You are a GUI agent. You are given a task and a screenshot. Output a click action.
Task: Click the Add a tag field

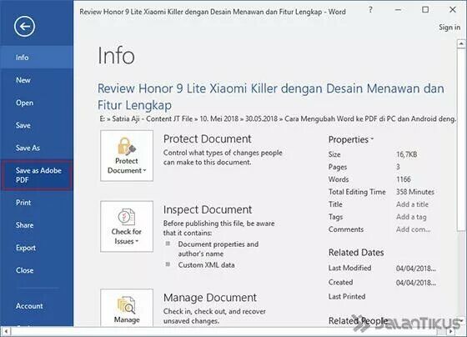click(411, 217)
